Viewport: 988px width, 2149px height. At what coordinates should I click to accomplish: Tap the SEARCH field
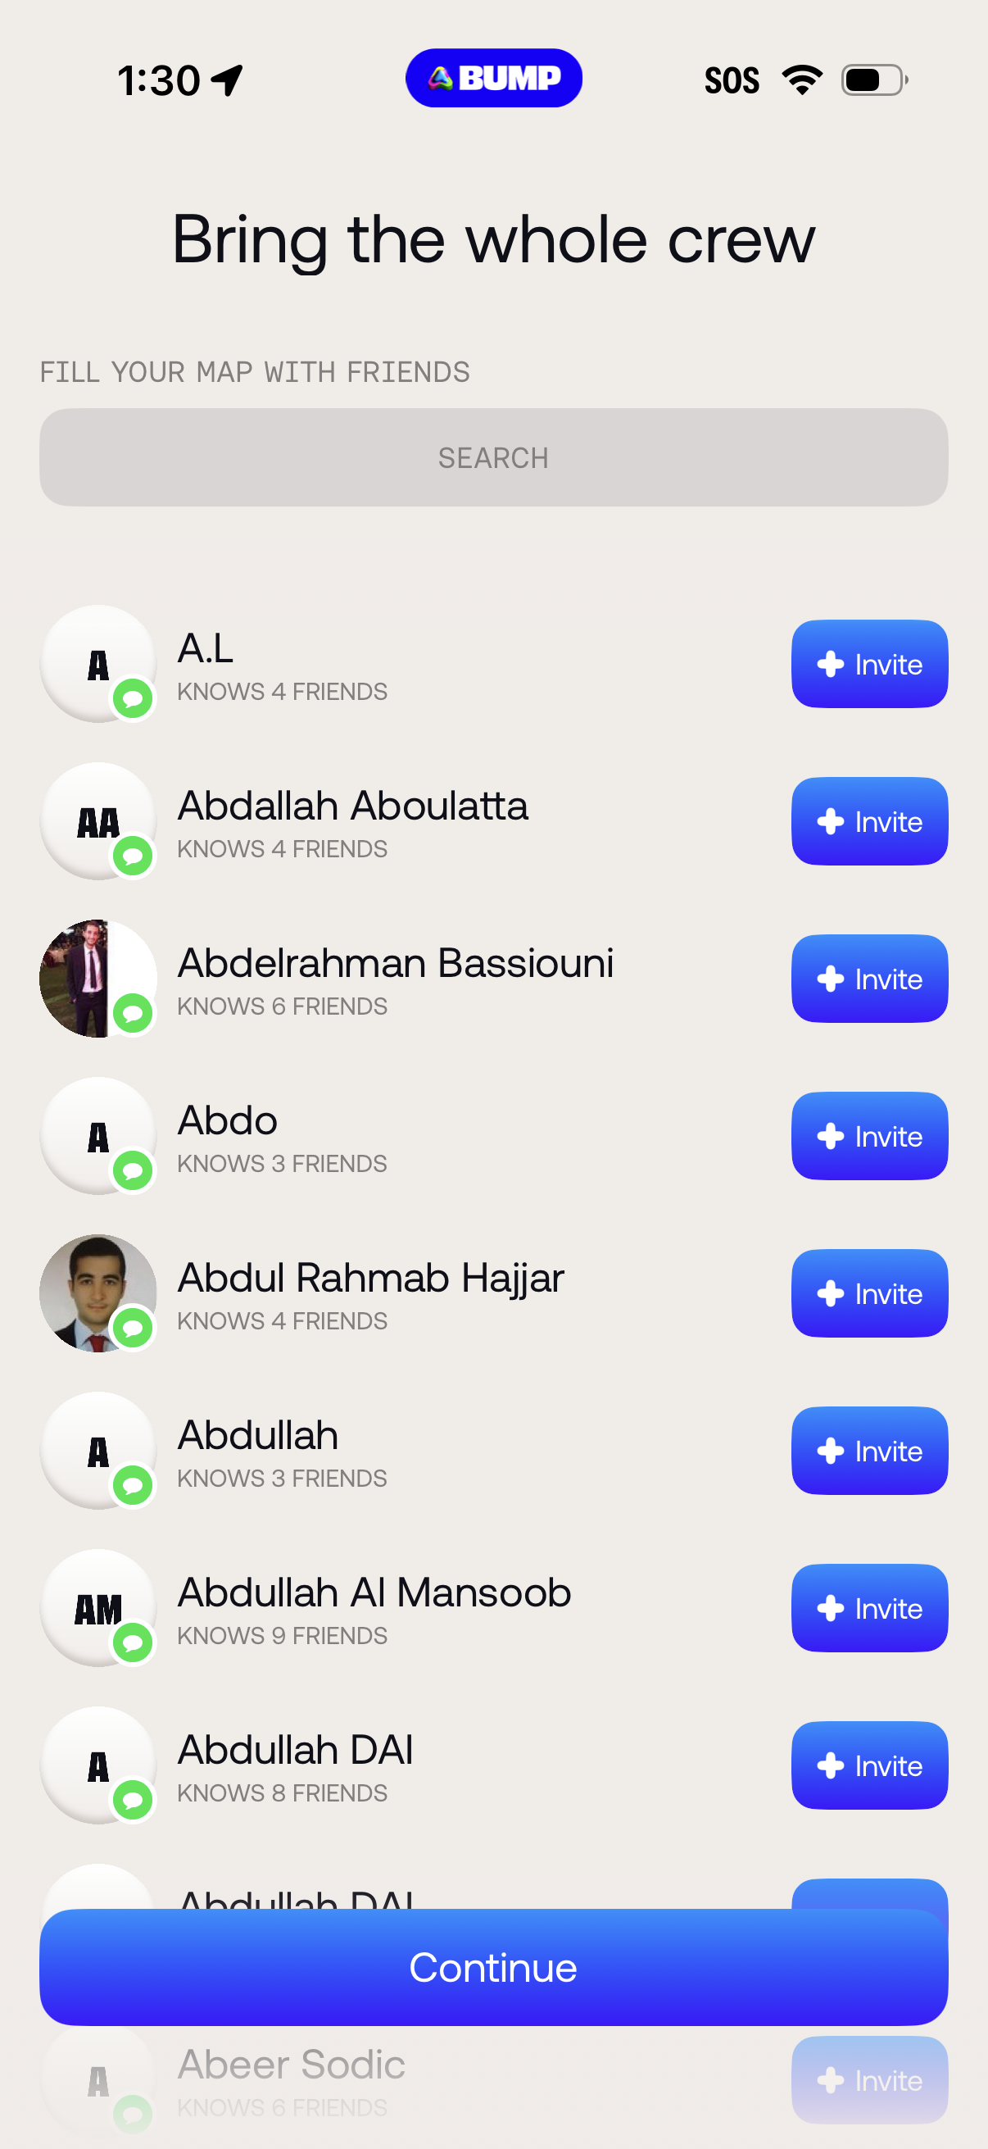click(493, 457)
